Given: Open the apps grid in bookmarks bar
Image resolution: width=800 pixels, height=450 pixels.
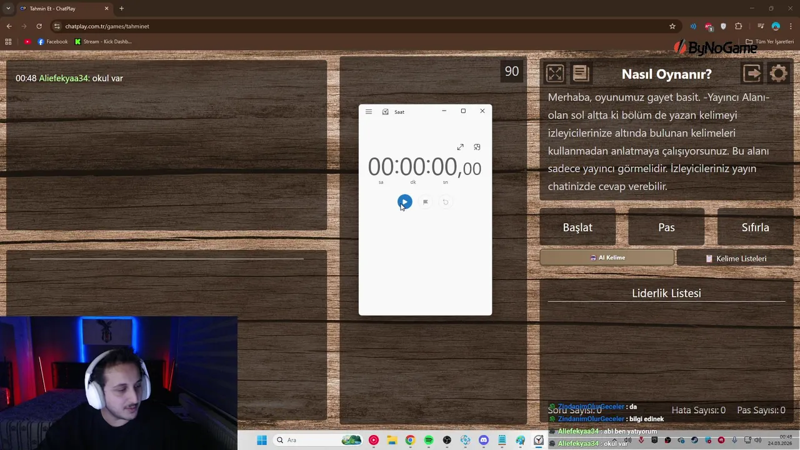Looking at the screenshot, I should coord(8,42).
